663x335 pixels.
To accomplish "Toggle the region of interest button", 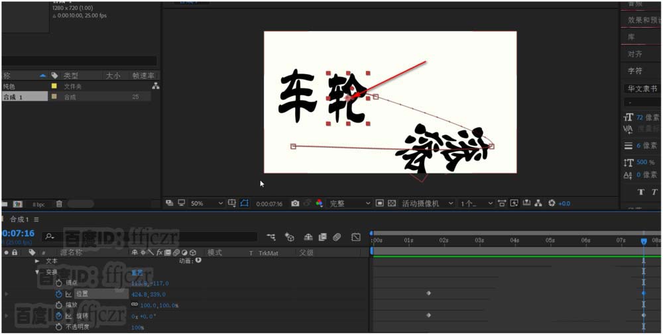I will (x=380, y=204).
